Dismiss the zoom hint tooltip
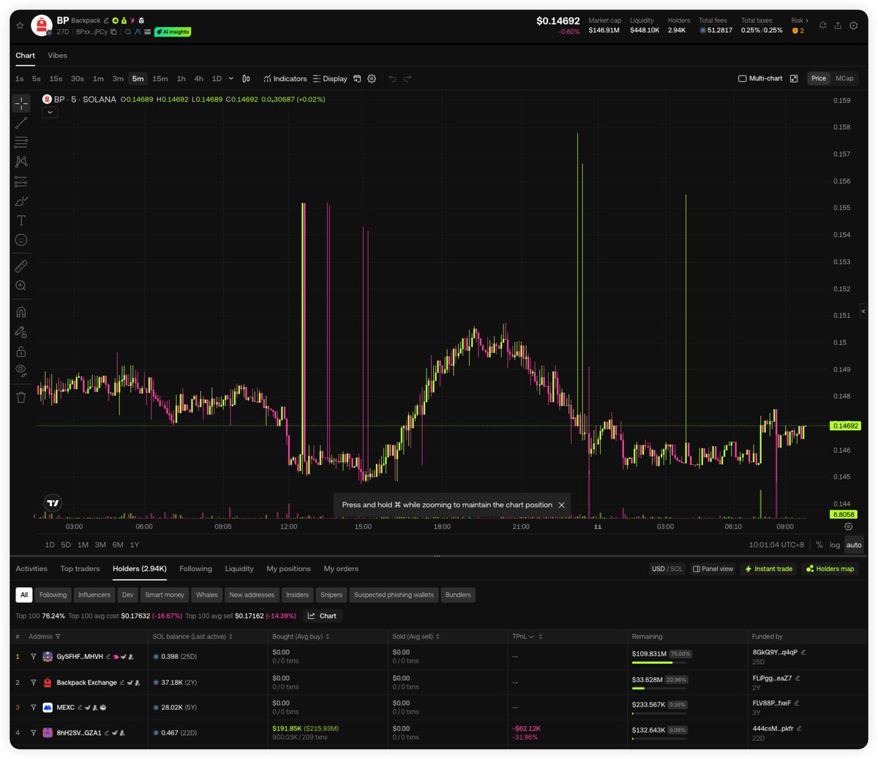 click(562, 505)
